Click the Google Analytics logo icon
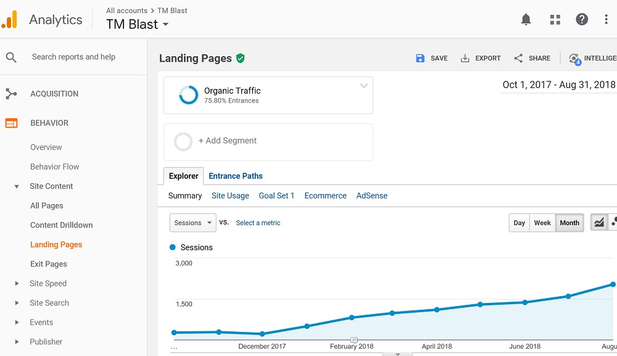This screenshot has height=356, width=617. 9,20
